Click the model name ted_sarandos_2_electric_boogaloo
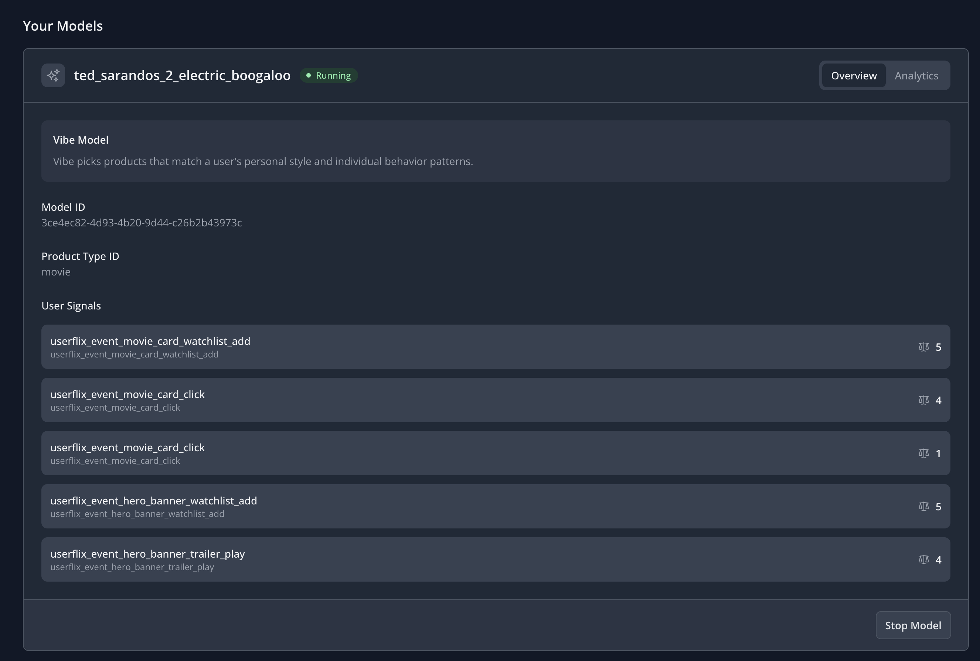Viewport: 980px width, 661px height. click(x=182, y=75)
